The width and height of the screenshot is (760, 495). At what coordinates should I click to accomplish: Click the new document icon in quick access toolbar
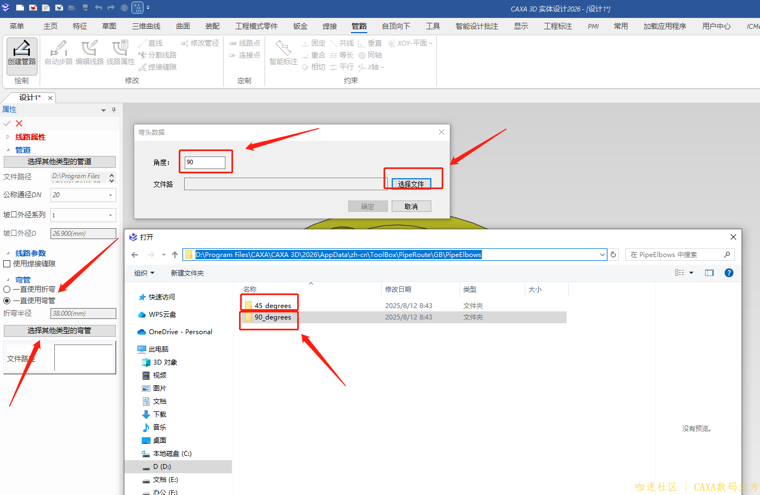pyautogui.click(x=20, y=8)
